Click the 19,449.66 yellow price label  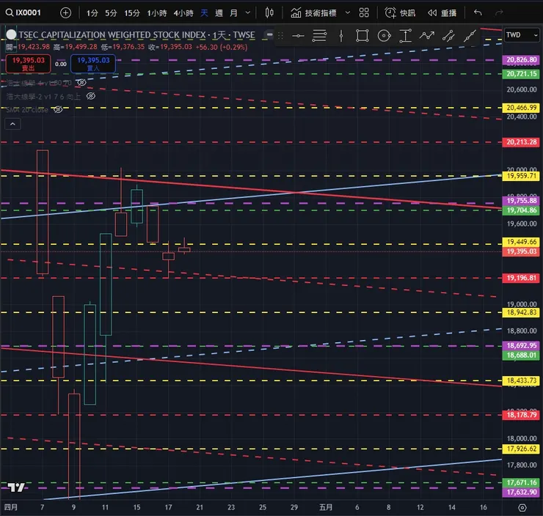(x=521, y=242)
